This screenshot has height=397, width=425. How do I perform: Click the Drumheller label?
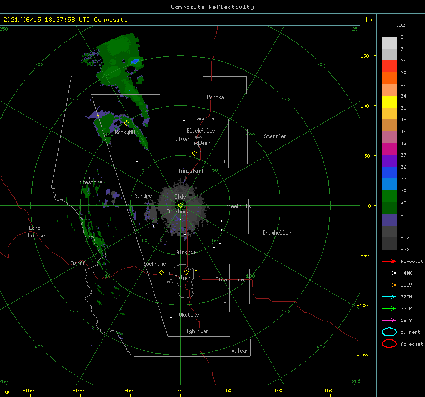[x=277, y=233]
